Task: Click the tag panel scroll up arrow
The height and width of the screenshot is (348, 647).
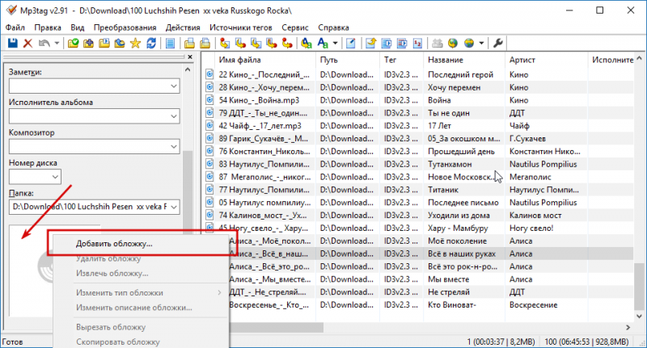Action: 188,69
